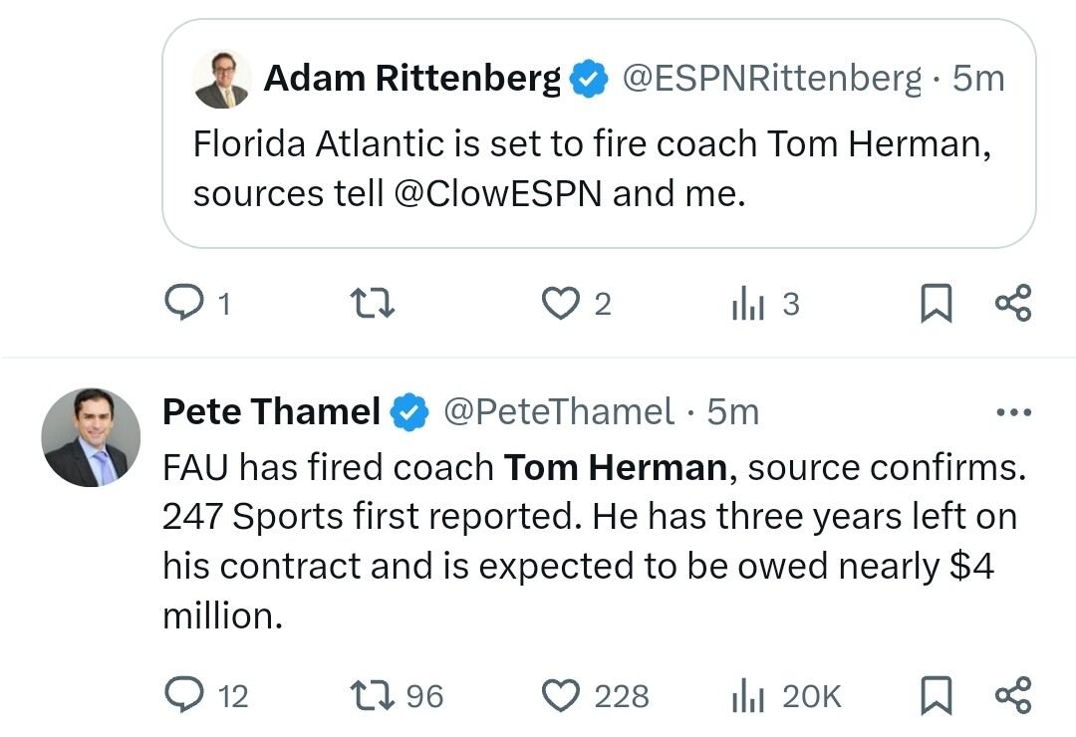Click Pete Thamel's profile photo
This screenshot has height=737, width=1076.
91,438
